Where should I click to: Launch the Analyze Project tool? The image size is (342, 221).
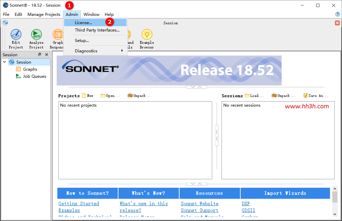(x=36, y=39)
